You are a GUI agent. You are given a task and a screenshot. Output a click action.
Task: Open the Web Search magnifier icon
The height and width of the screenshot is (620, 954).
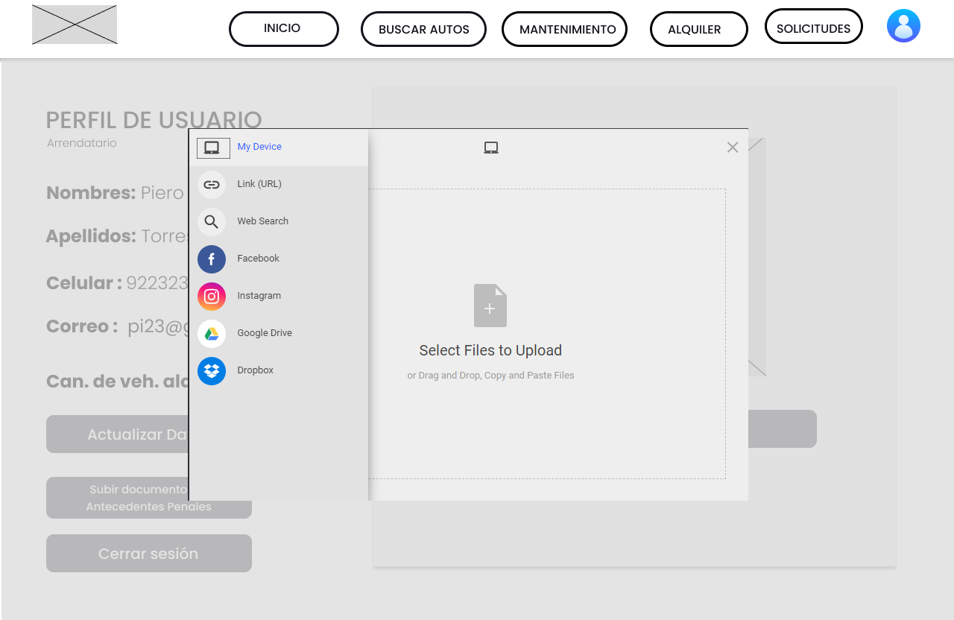(212, 222)
